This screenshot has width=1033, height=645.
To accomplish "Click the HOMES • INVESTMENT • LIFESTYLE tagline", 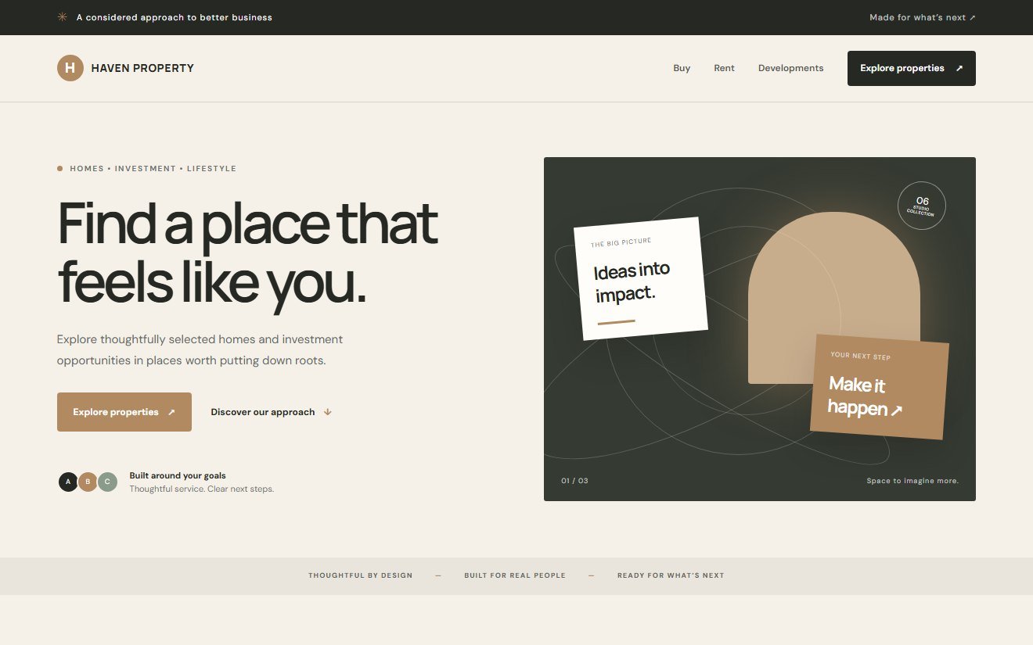I will tap(153, 169).
